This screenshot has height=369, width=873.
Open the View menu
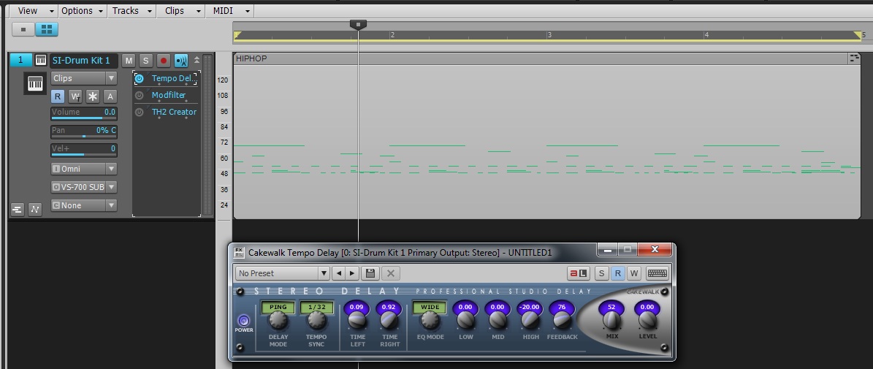click(28, 10)
